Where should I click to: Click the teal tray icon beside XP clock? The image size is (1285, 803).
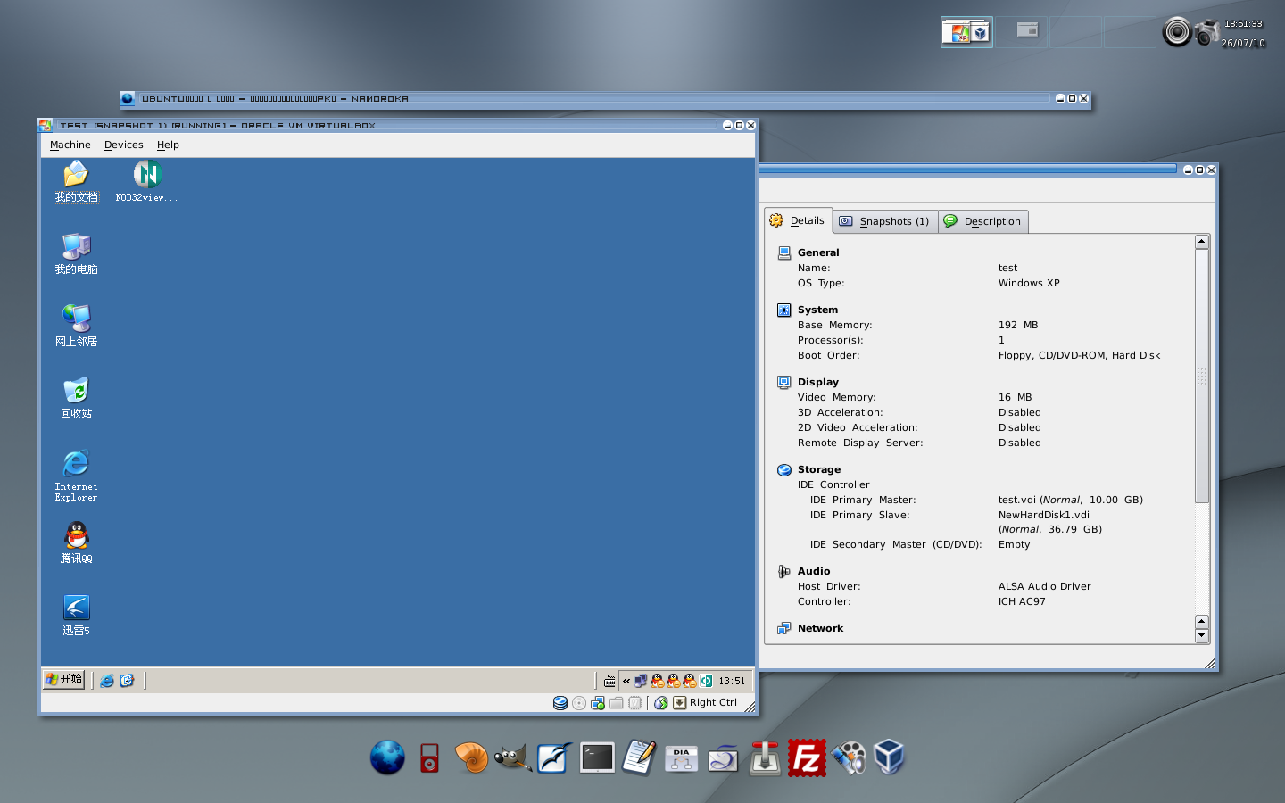(x=706, y=681)
